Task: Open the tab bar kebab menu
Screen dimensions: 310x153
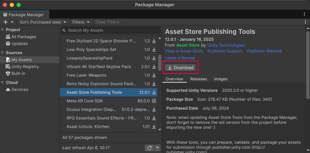Action: point(305,14)
